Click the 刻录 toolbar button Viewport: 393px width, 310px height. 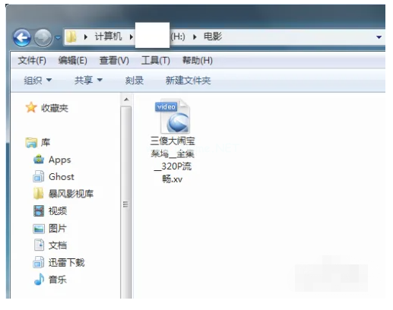[135, 81]
